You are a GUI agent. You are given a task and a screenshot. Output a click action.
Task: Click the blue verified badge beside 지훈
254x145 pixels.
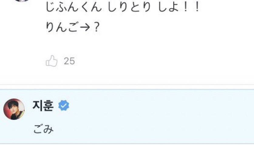pos(64,105)
